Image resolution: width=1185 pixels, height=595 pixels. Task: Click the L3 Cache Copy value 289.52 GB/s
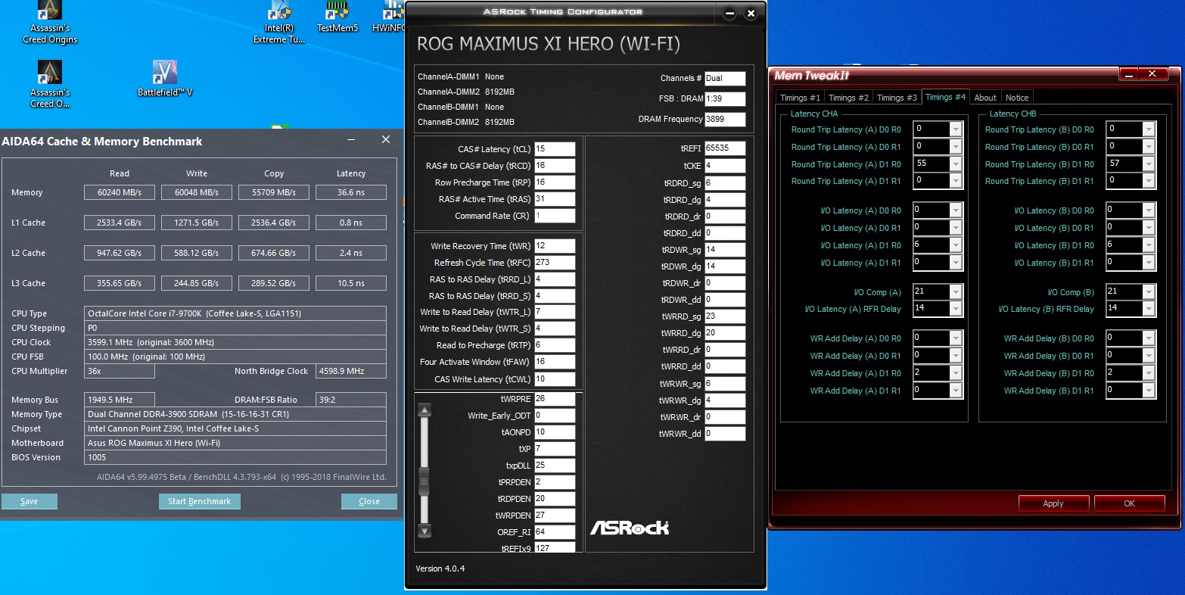point(274,283)
